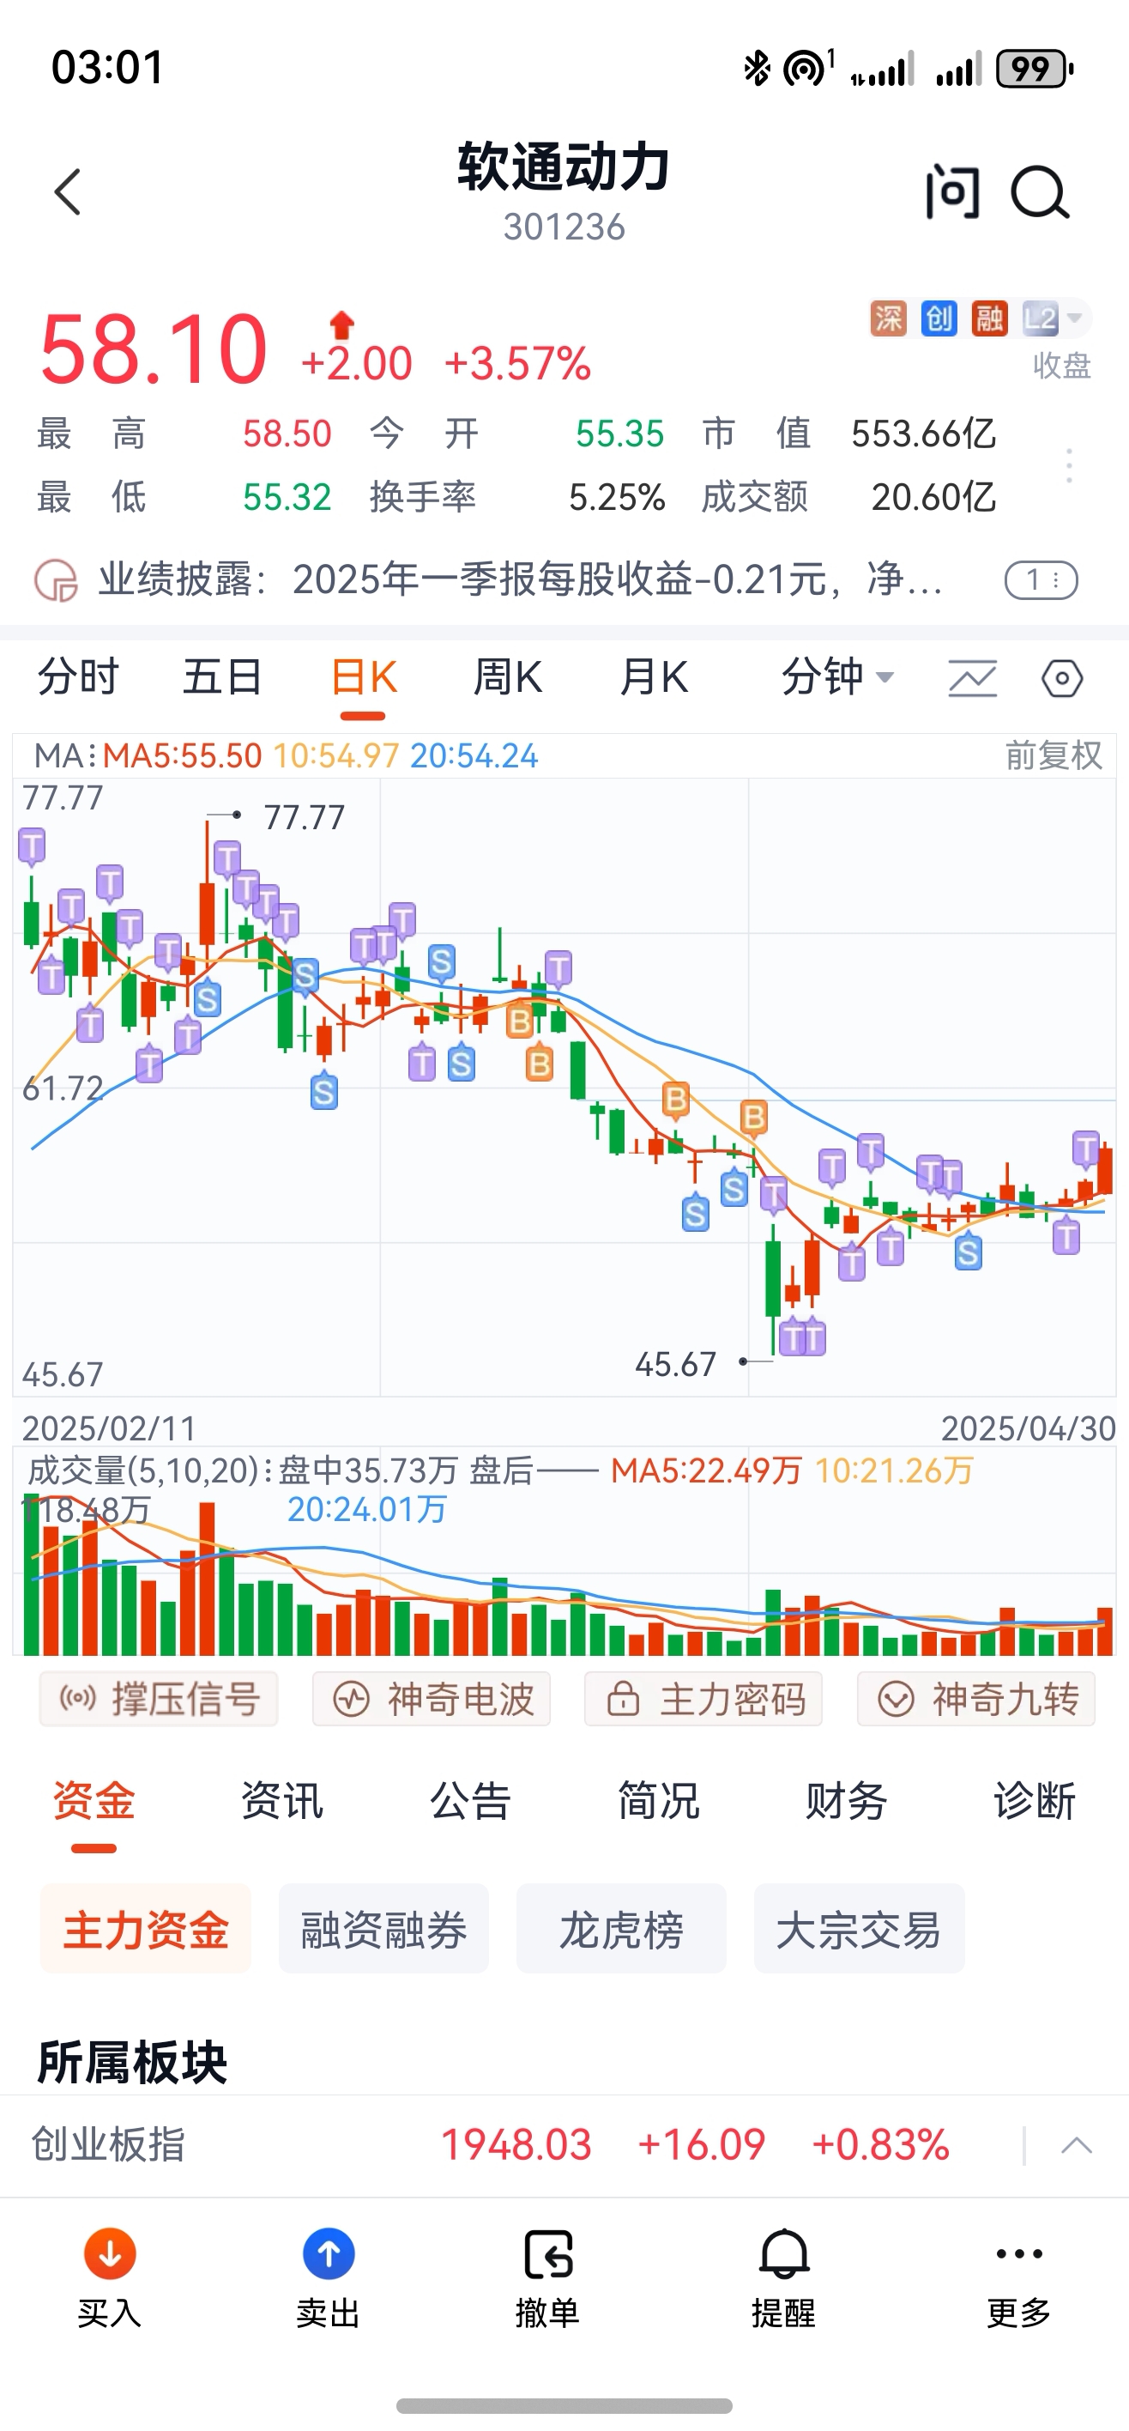The width and height of the screenshot is (1129, 2431).
Task: Switch to 五日 five-day chart tab
Action: click(222, 677)
